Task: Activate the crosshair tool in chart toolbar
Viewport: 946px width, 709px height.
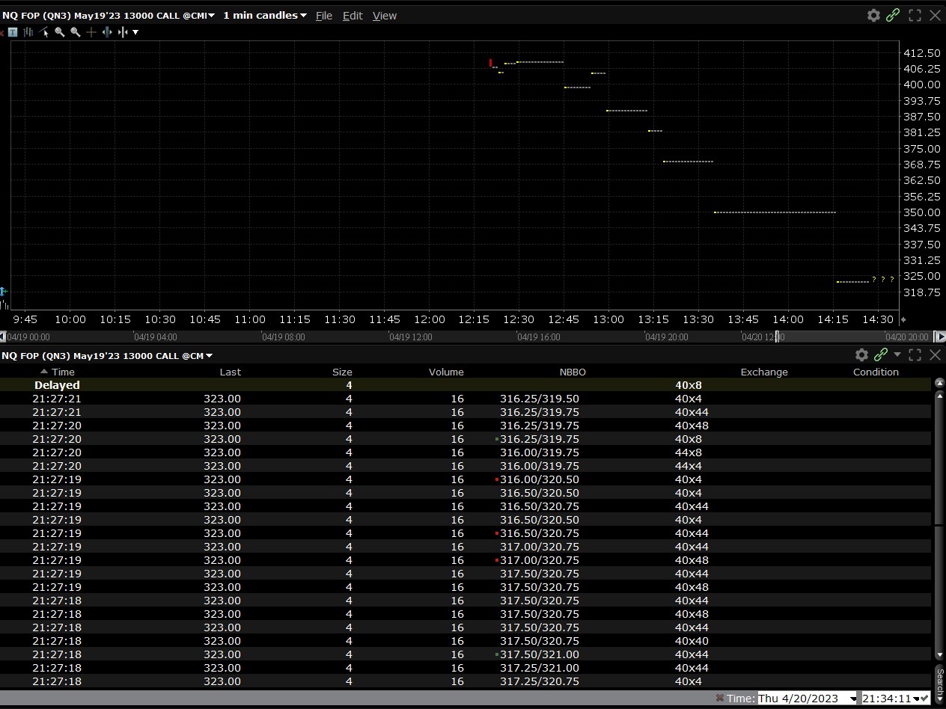Action: tap(91, 32)
